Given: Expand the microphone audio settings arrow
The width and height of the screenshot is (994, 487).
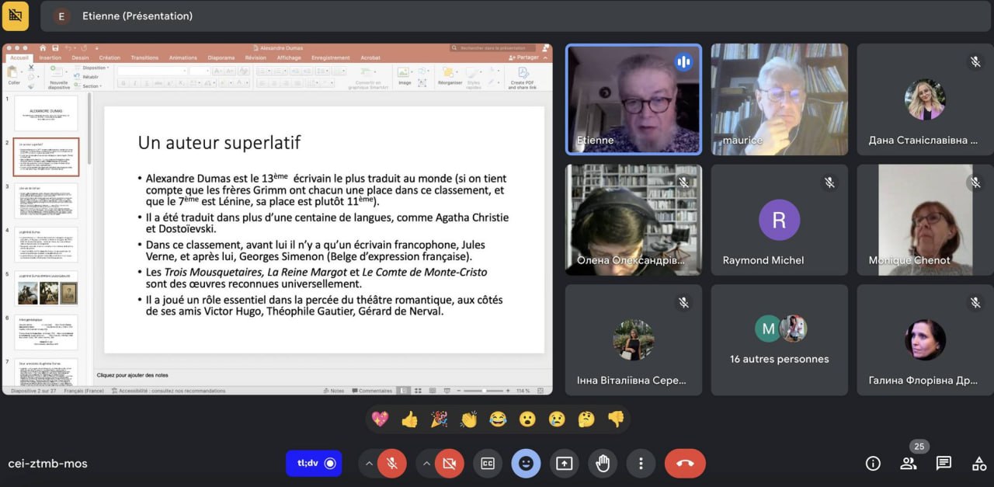Looking at the screenshot, I should (x=369, y=464).
